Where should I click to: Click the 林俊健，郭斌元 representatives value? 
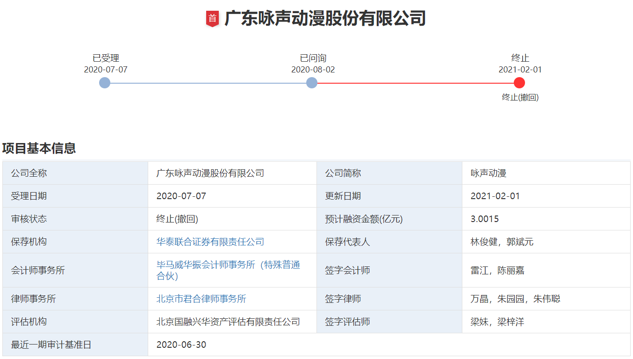click(x=502, y=242)
